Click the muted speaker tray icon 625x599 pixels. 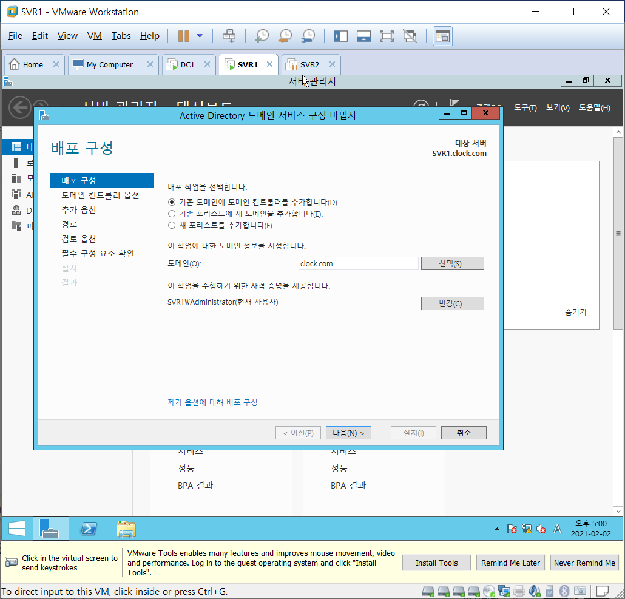pos(541,529)
